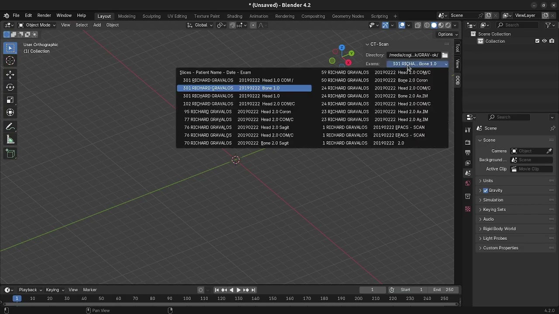Click timeline frame number 100

coord(187,299)
